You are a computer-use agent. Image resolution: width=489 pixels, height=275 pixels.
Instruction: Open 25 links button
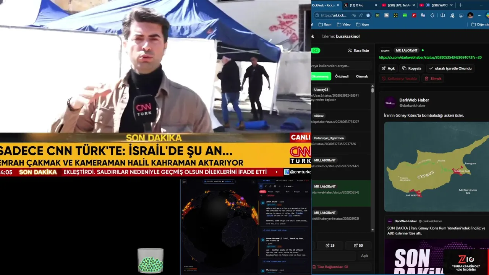tap(330, 245)
